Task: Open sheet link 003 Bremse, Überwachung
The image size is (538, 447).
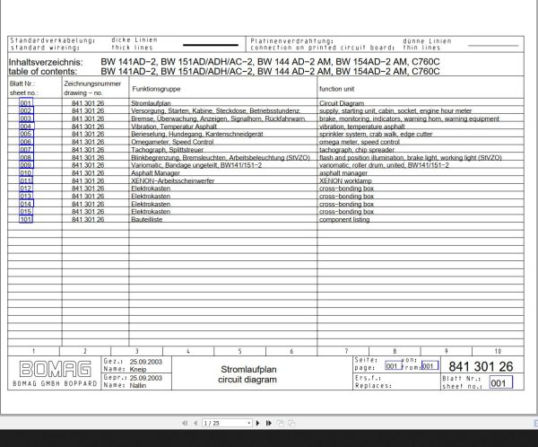Action: coord(26,118)
